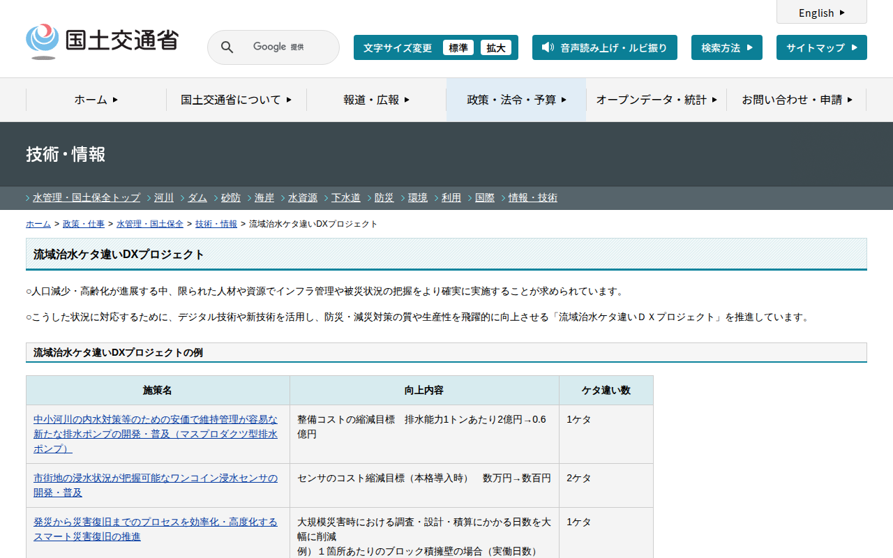Click the MLIT logo at top left

[102, 41]
